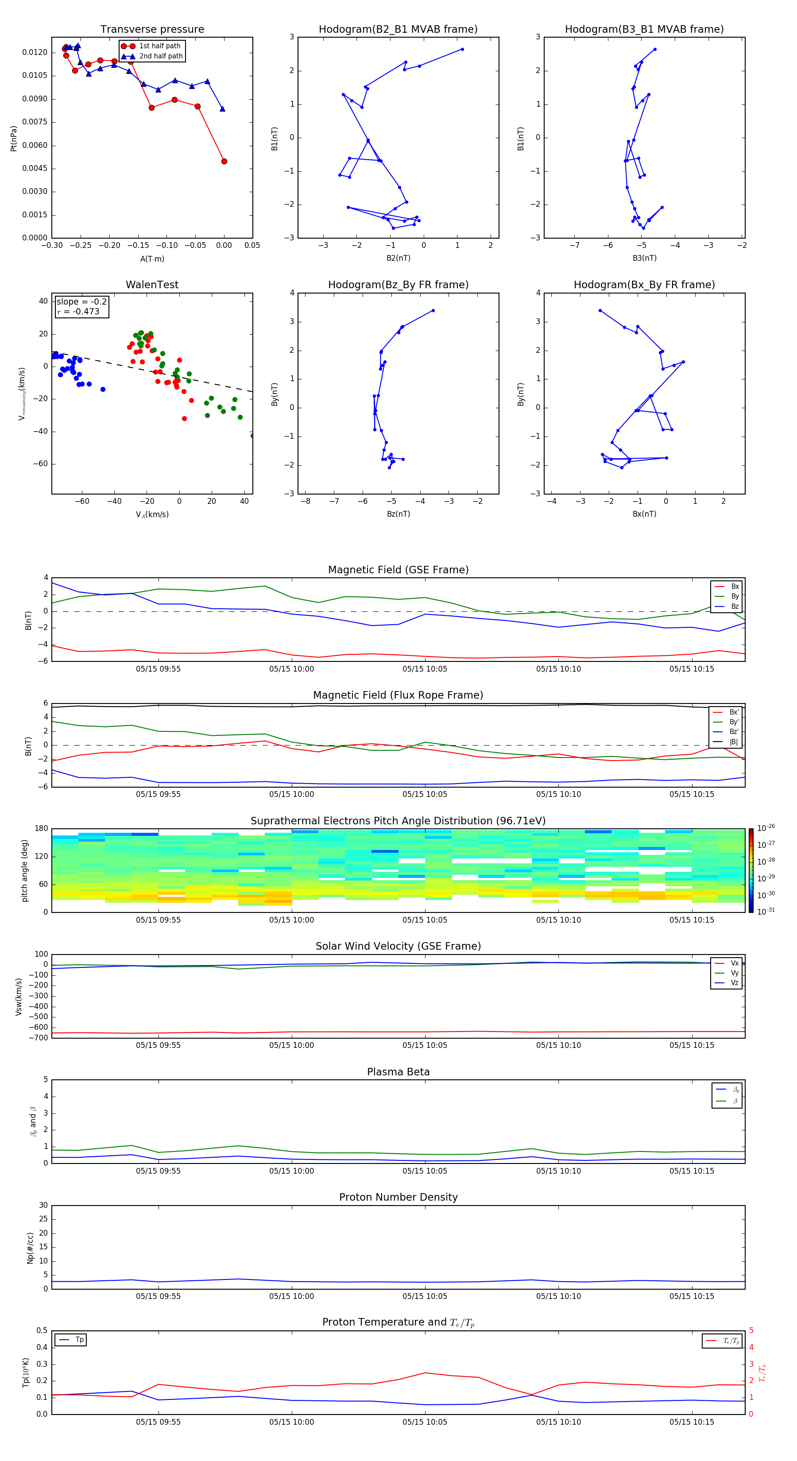
Task: Click the 'Plasma Beta' panel title
Action: [398, 1072]
